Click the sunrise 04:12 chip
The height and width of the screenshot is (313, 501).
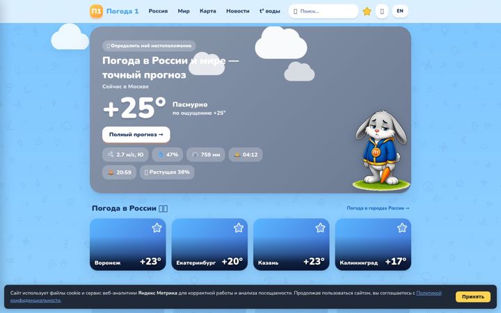(x=246, y=154)
